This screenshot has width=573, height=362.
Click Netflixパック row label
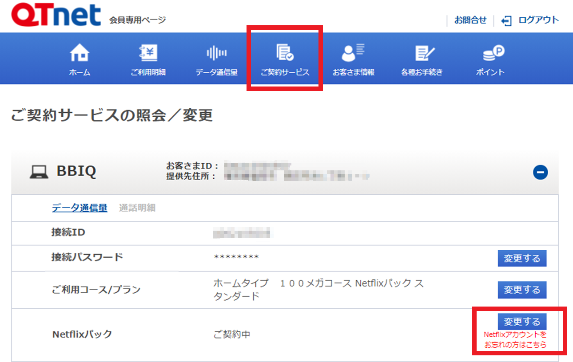[82, 334]
